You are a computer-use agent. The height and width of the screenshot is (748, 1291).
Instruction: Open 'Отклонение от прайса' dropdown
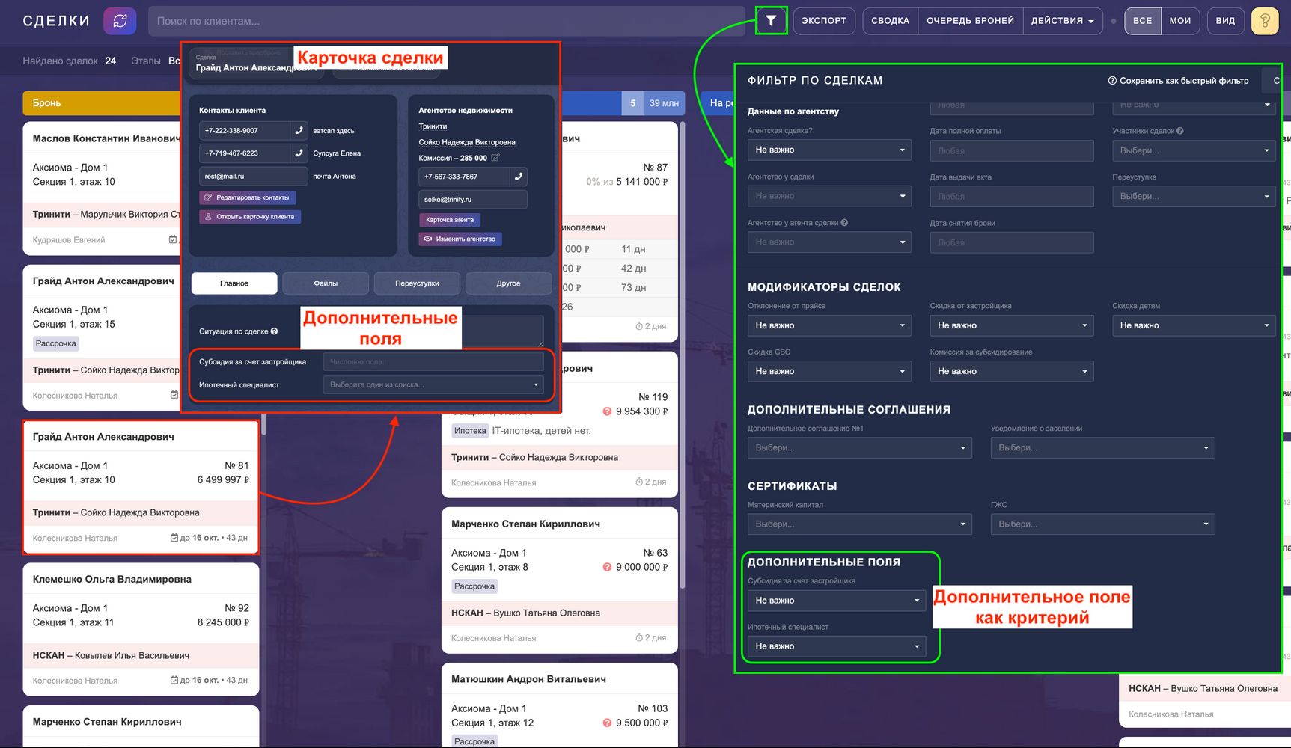click(829, 325)
